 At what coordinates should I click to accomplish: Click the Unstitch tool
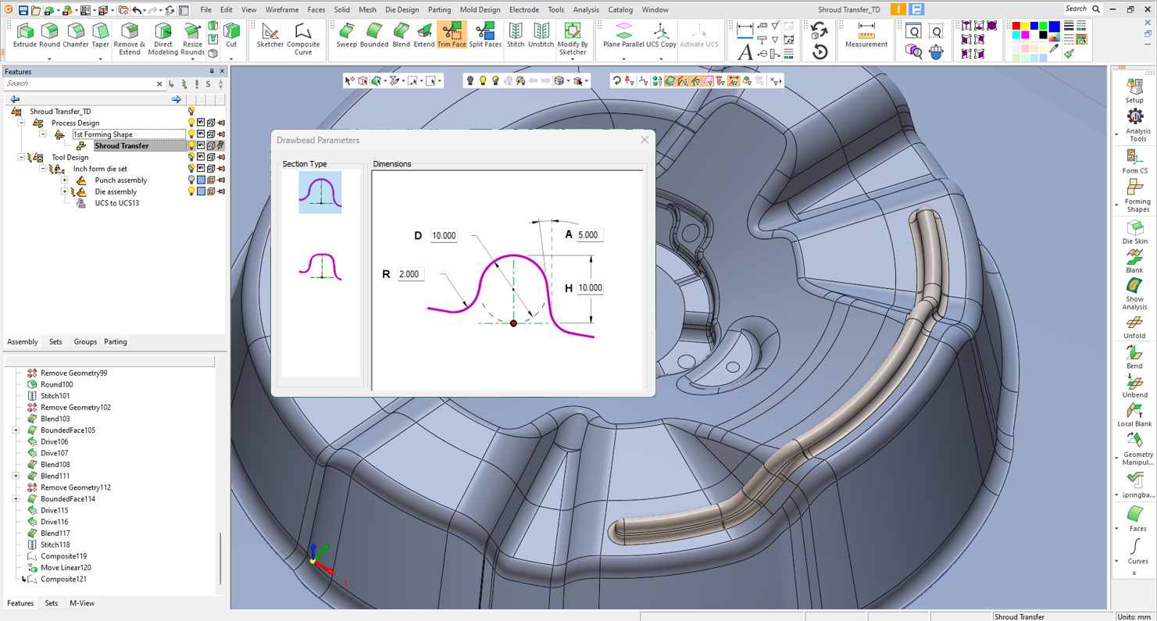click(x=541, y=36)
